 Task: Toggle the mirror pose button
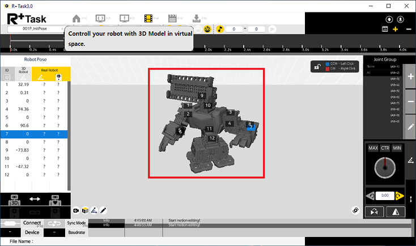[x=396, y=211]
